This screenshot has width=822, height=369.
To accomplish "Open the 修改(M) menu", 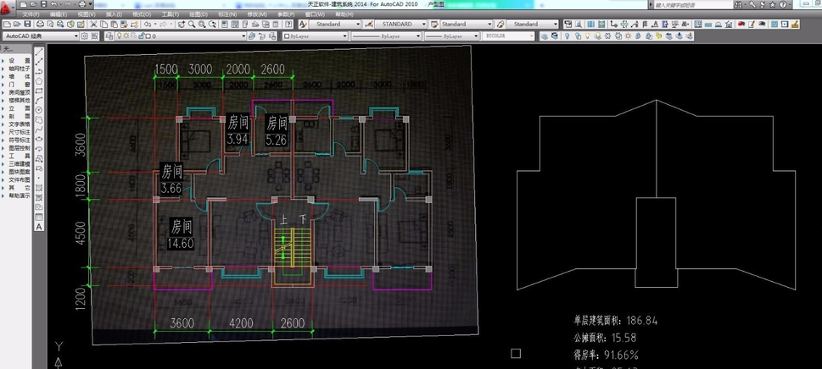I will point(255,14).
